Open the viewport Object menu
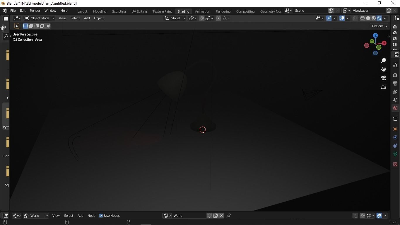The height and width of the screenshot is (225, 400). point(99,18)
